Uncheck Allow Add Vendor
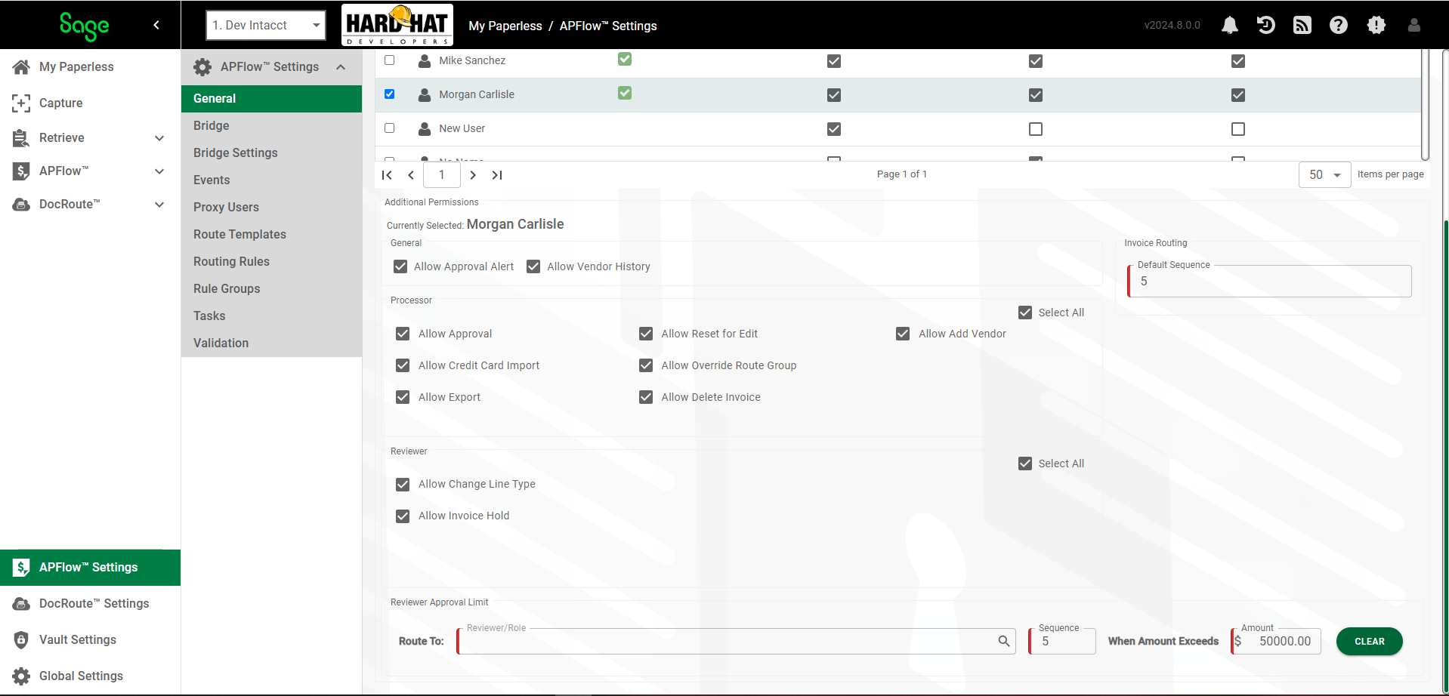Image resolution: width=1449 pixels, height=696 pixels. click(x=903, y=334)
